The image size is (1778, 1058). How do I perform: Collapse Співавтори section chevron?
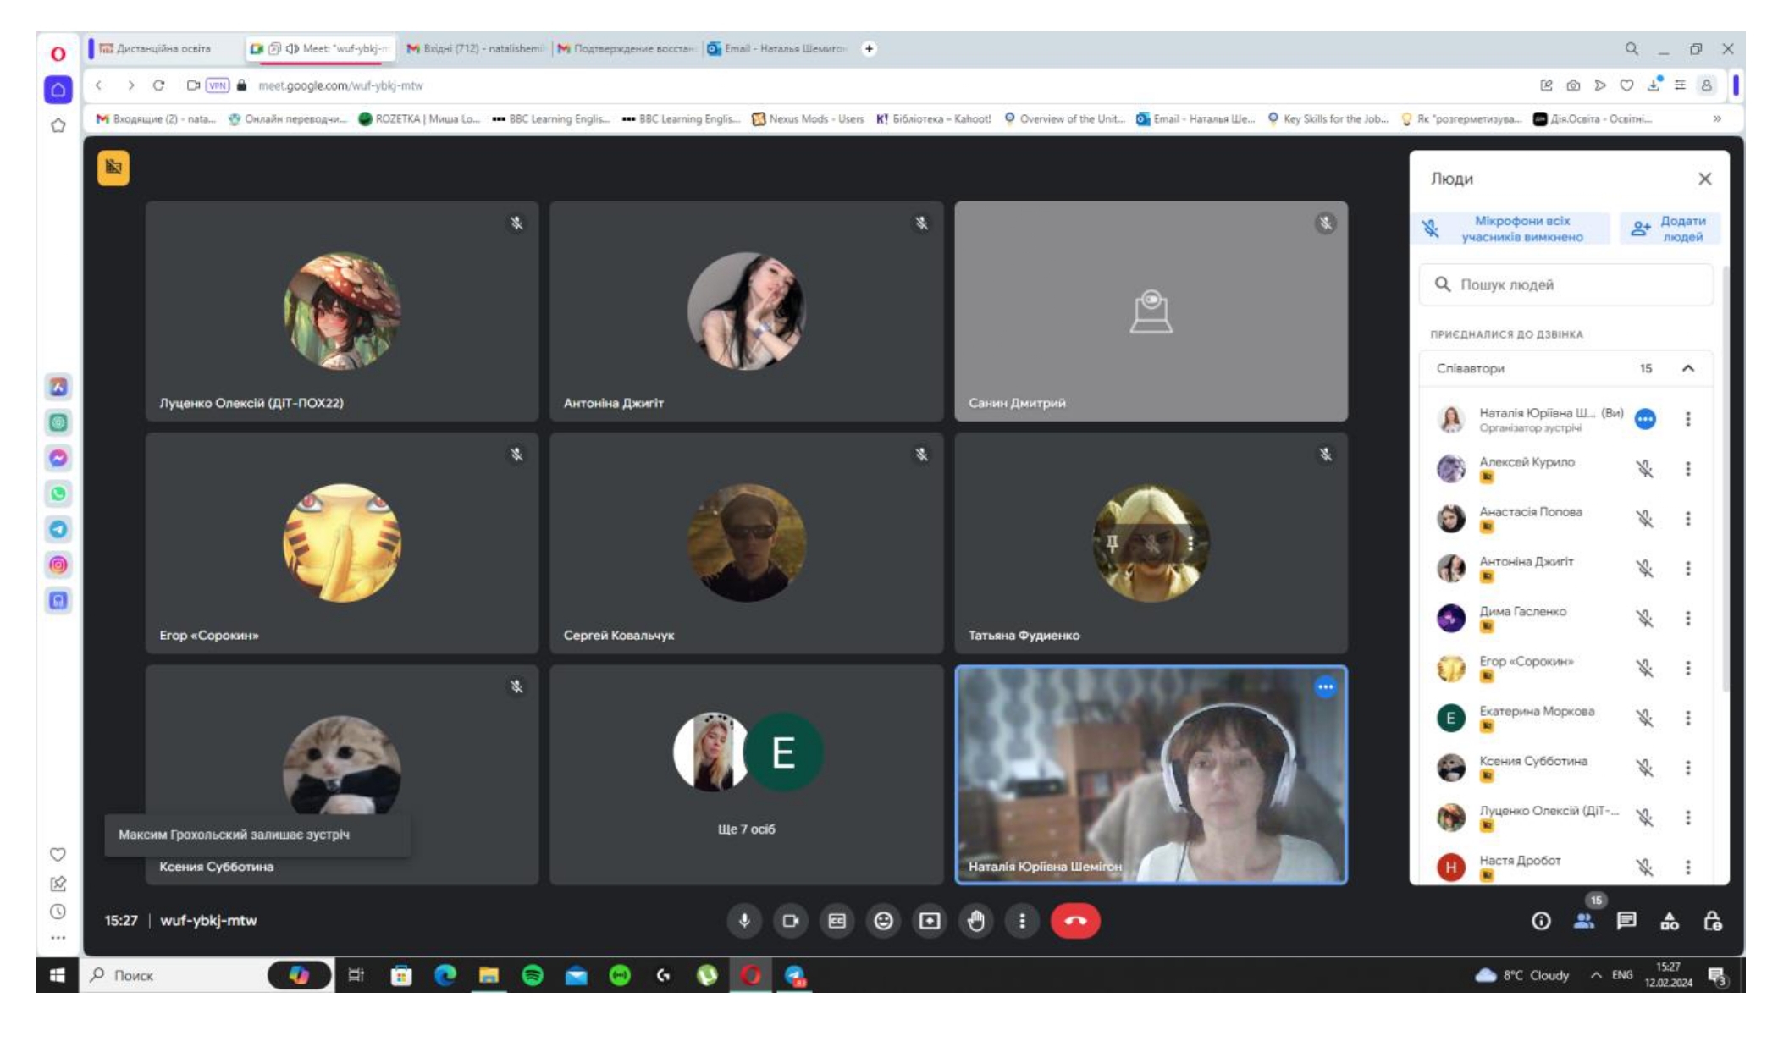point(1688,368)
